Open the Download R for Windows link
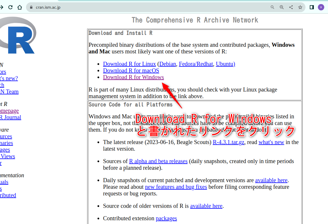Viewport: 328px width, 224px height. (133, 77)
